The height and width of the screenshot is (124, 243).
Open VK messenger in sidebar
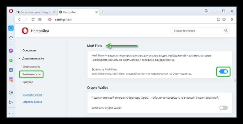(x=11, y=70)
